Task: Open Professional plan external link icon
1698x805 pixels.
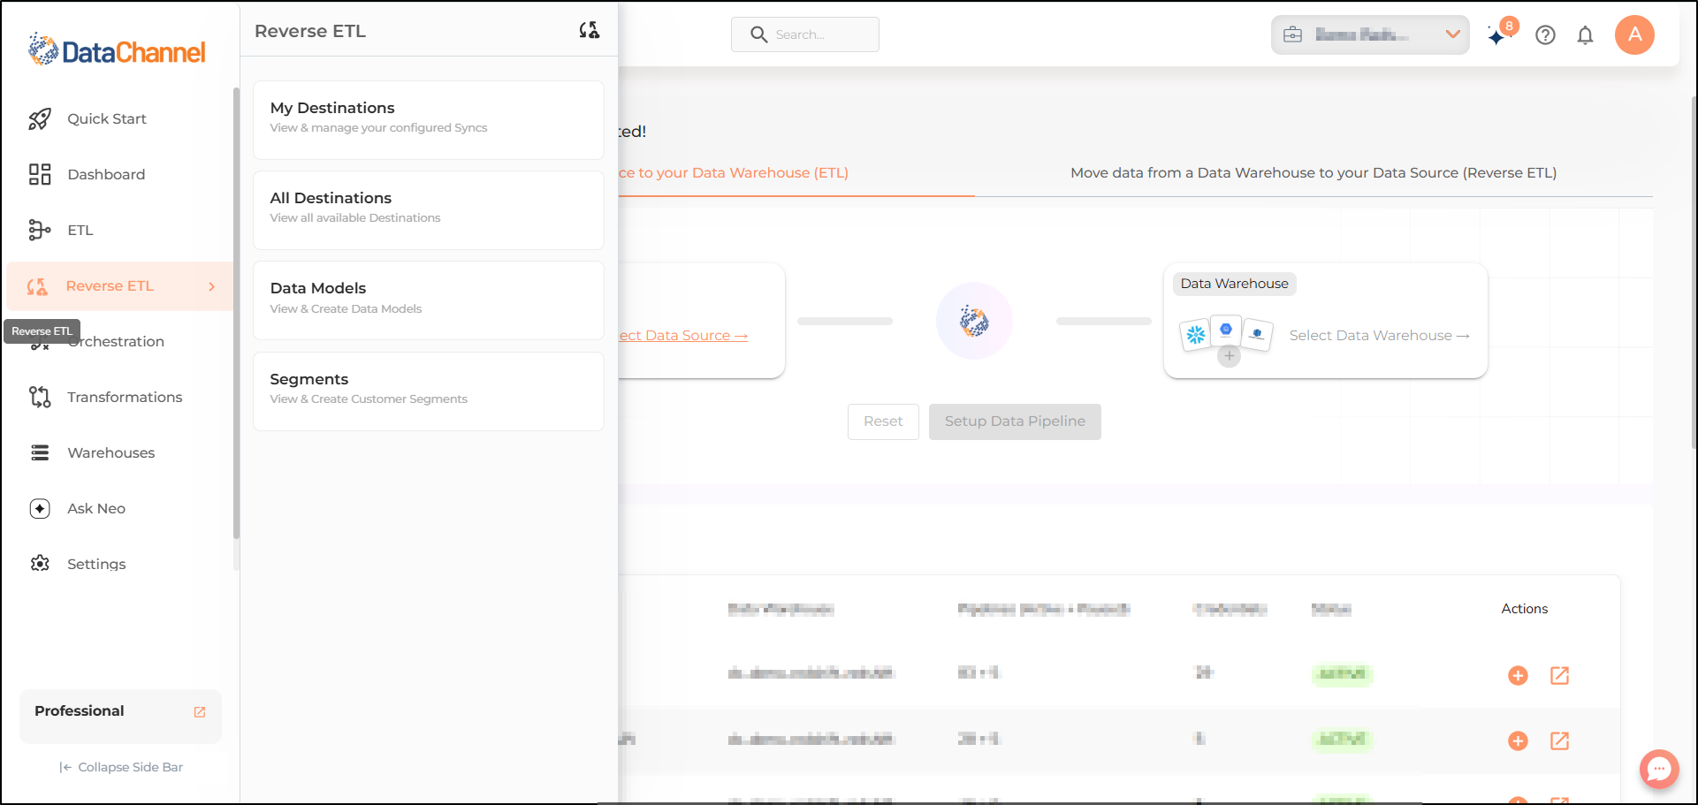Action: coord(200,711)
